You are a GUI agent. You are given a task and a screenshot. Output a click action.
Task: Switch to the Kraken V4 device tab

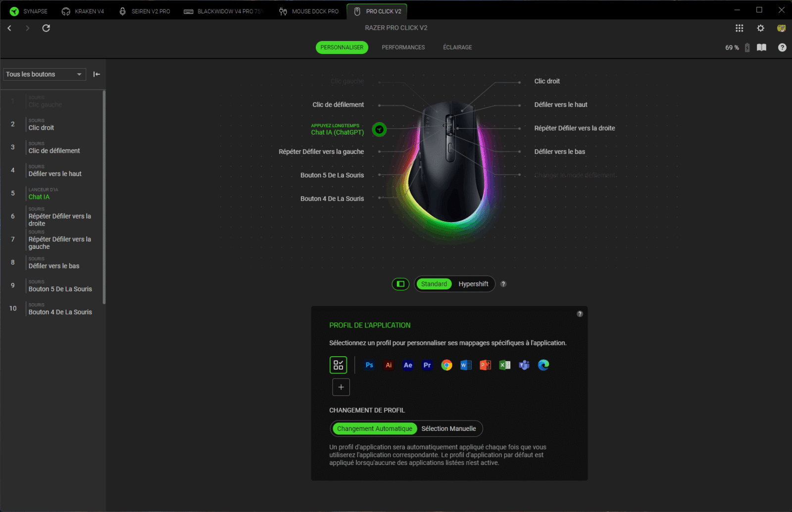pos(83,11)
